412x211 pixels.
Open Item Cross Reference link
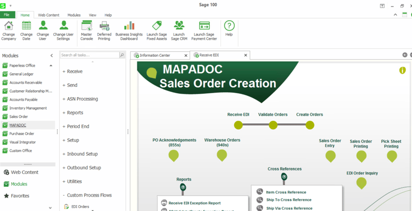(286, 192)
